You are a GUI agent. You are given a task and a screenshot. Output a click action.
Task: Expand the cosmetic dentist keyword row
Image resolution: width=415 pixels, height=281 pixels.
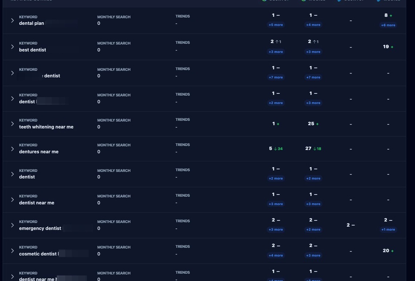coord(12,250)
